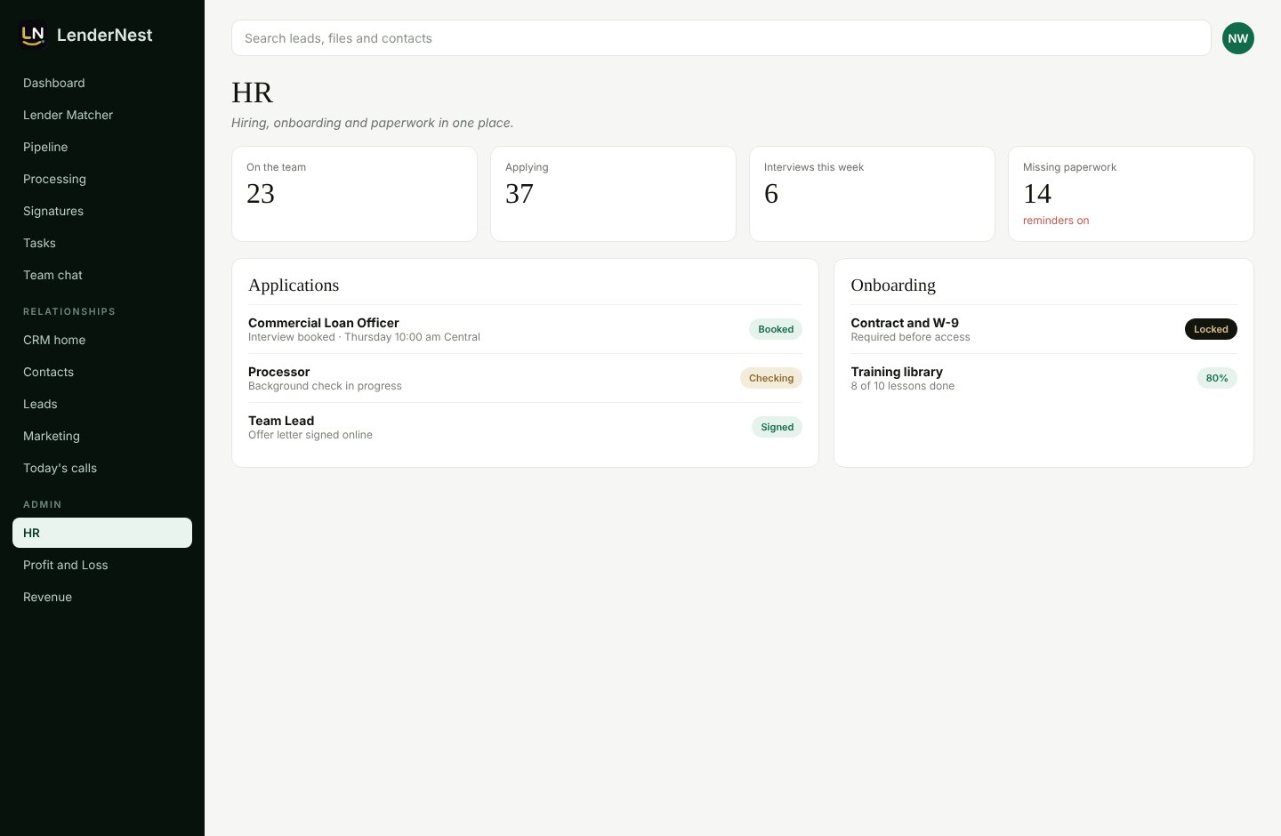Viewport: 1281px width, 836px height.
Task: Select Signatures in the sidebar
Action: (102, 211)
